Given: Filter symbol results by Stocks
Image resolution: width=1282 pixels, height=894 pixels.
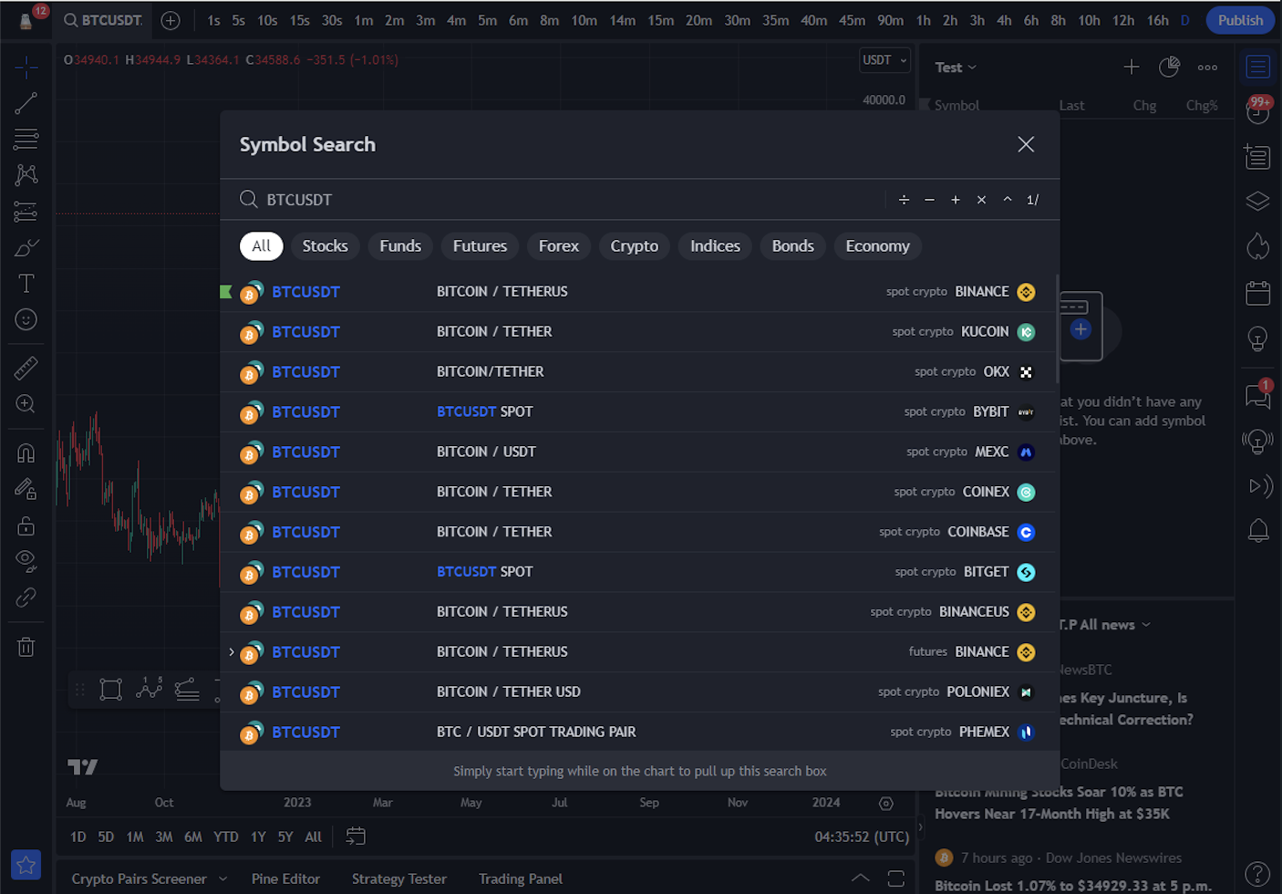Looking at the screenshot, I should [x=326, y=246].
